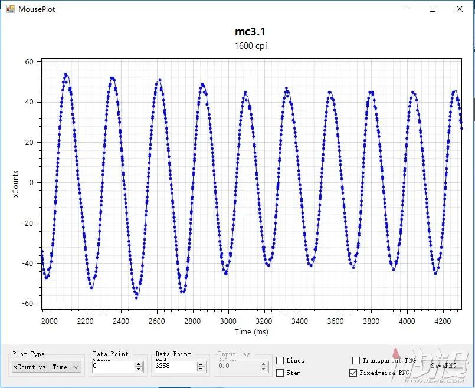Screen dimensions: 475x388
Task: Click the MousePlot app icon in title bar
Action: click(x=10, y=9)
